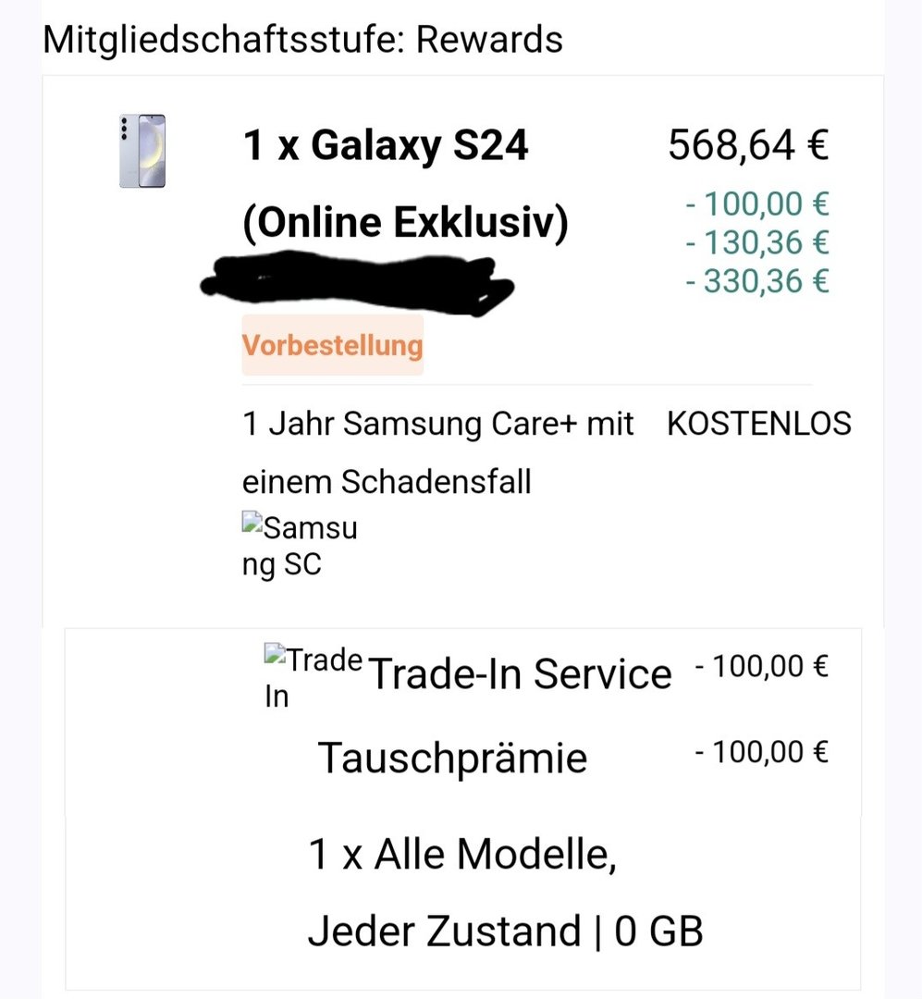Viewport: 922px width, 999px height.
Task: Click the KOSTENLOS label for Samsung Care+
Action: coord(758,424)
